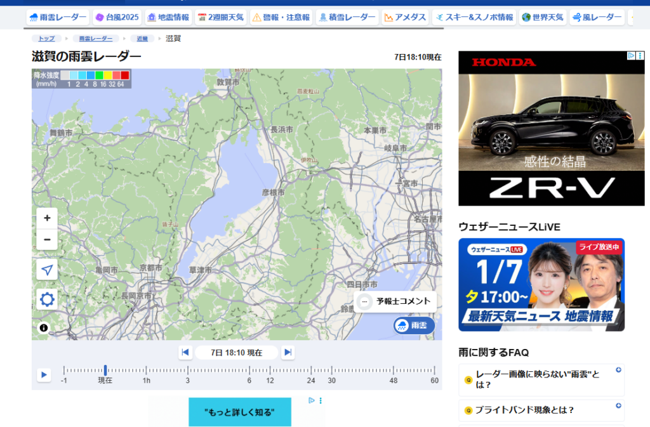Click the 近畿 breadcrumb link
This screenshot has height=427, width=650.
click(142, 39)
